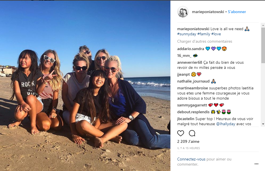265x171 pixels.
Task: Visit the anneverrier68 commenter profile
Action: pos(190,63)
